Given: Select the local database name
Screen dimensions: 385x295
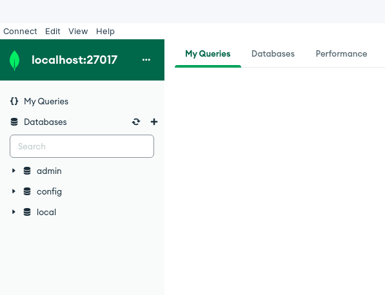Looking at the screenshot, I should (x=46, y=212).
